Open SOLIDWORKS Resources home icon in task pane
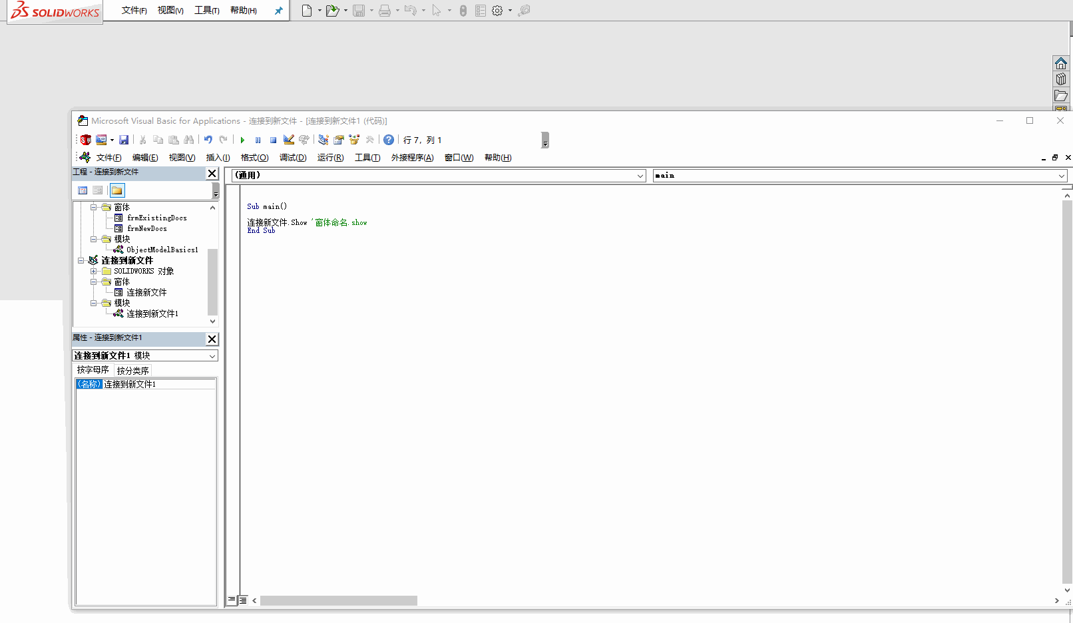Image resolution: width=1073 pixels, height=623 pixels. click(1061, 63)
